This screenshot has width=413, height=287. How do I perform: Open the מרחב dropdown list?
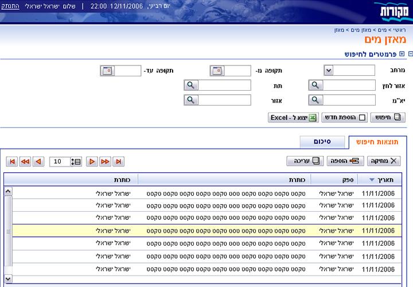pos(329,71)
